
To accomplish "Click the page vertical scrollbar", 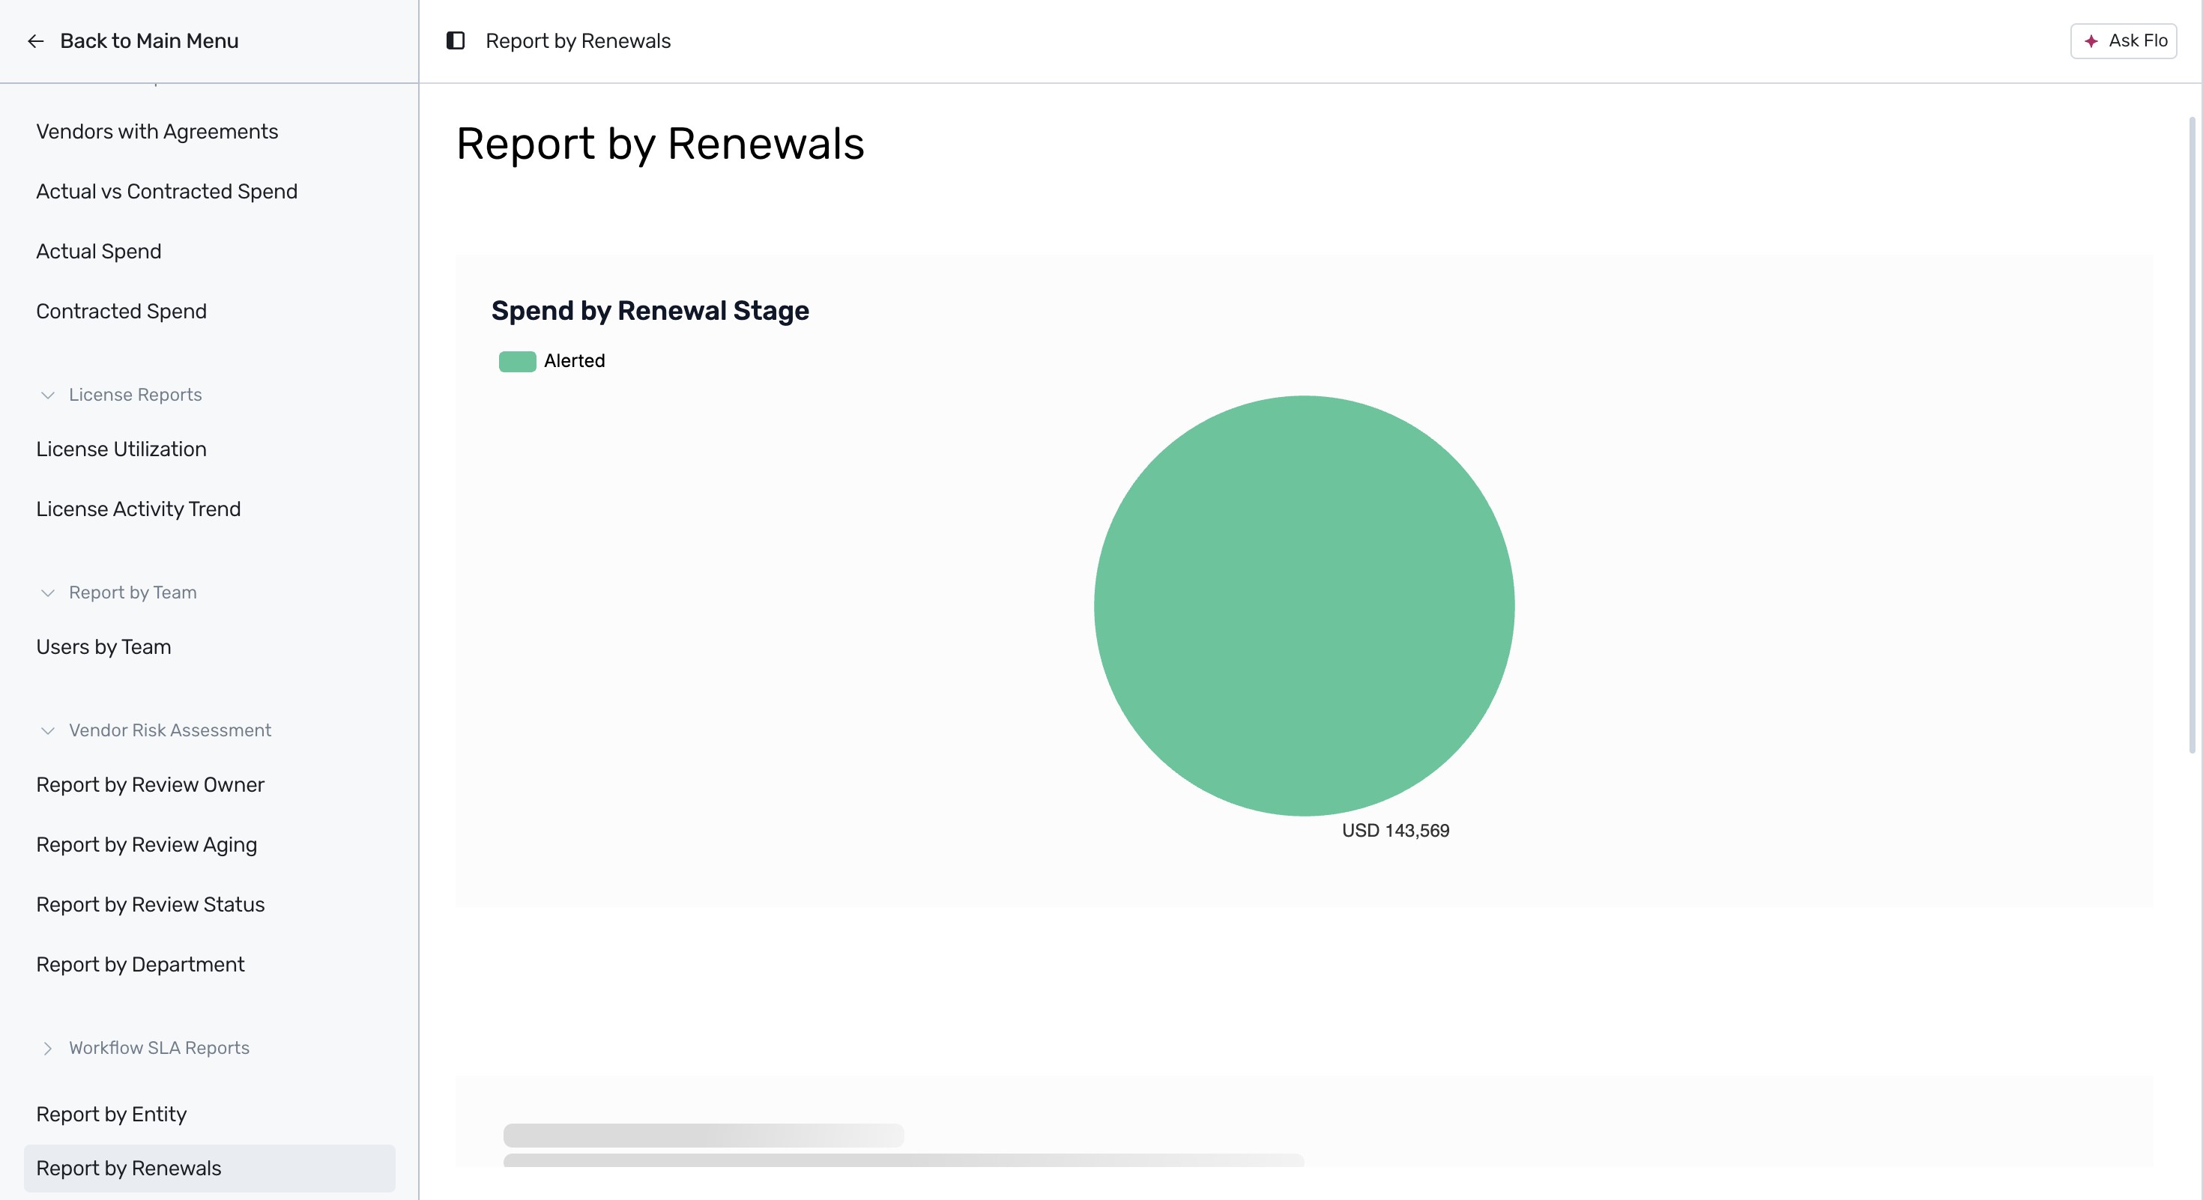I will tap(2192, 434).
